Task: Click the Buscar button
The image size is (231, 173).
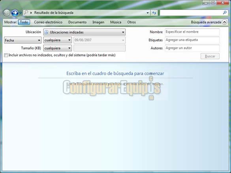Action: (210, 56)
